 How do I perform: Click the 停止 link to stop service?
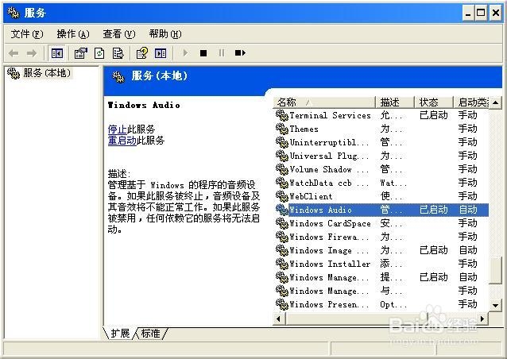tap(118, 129)
